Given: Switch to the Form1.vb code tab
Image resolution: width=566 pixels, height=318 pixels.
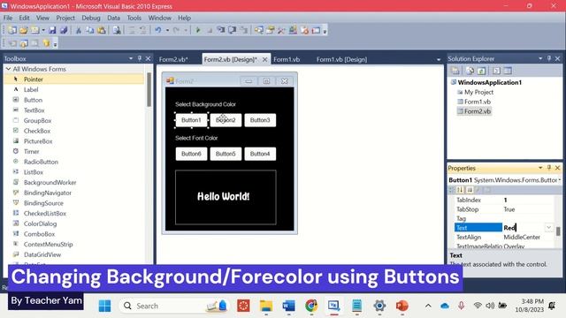Looking at the screenshot, I should tap(287, 59).
